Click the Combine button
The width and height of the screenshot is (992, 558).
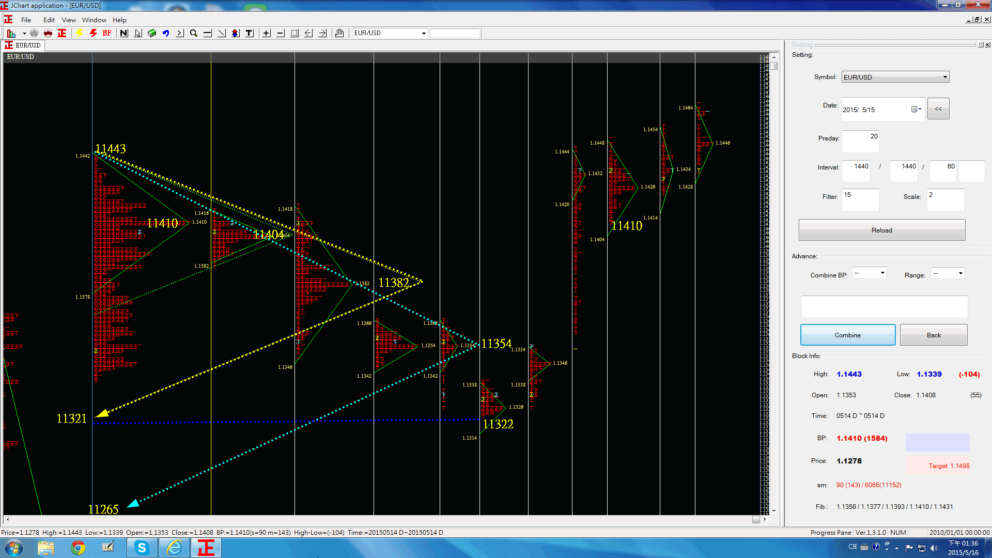(x=848, y=335)
